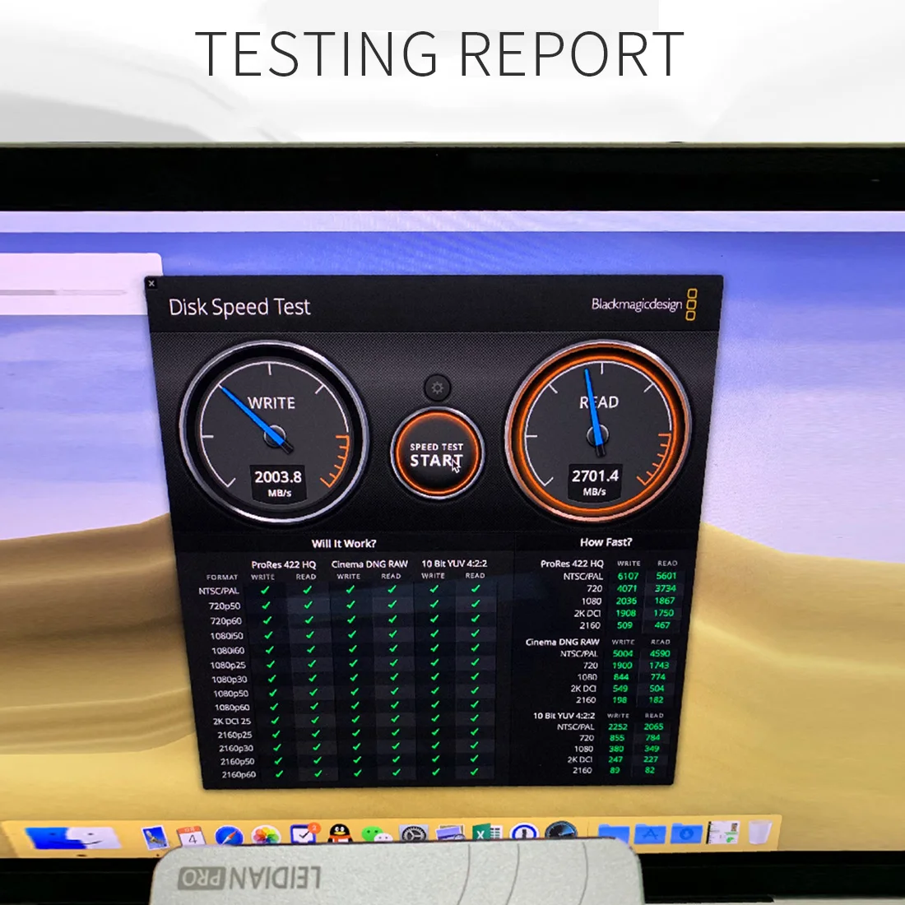Select the 2160p60 format row label
This screenshot has width=905, height=905.
(x=239, y=774)
